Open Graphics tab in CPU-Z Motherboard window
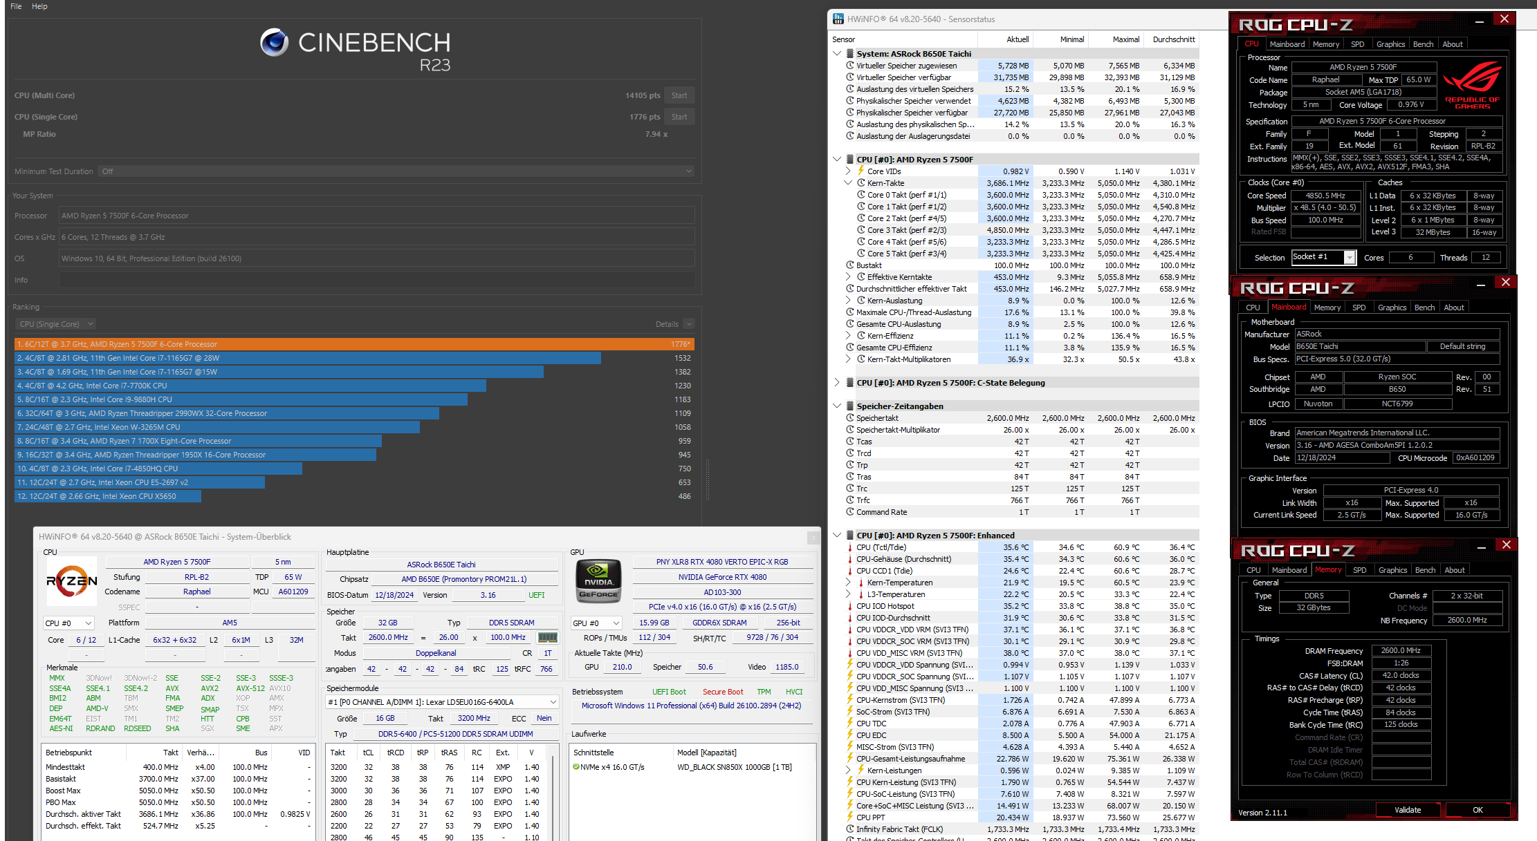 coord(1392,308)
